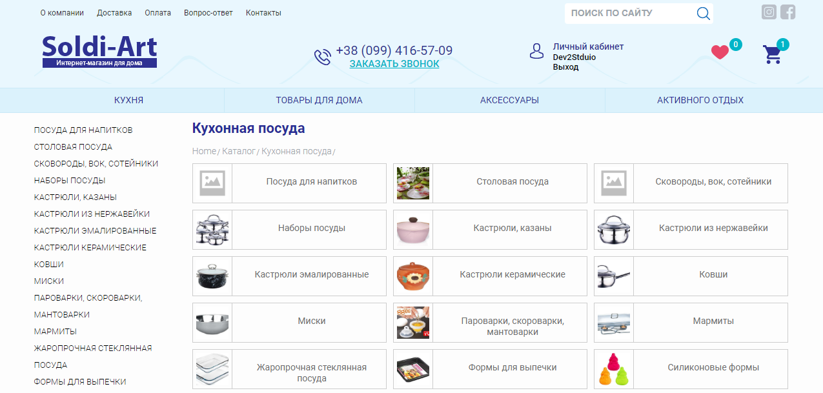The width and height of the screenshot is (823, 393).
Task: Open the Instagram social icon
Action: tap(769, 12)
